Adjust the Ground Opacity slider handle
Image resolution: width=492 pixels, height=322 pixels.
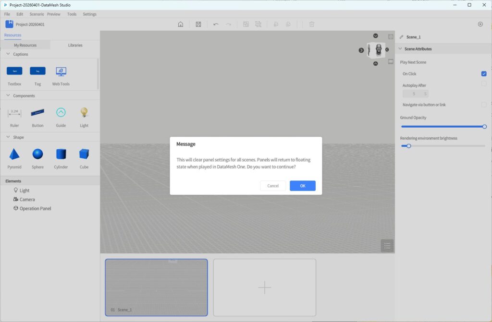click(484, 127)
